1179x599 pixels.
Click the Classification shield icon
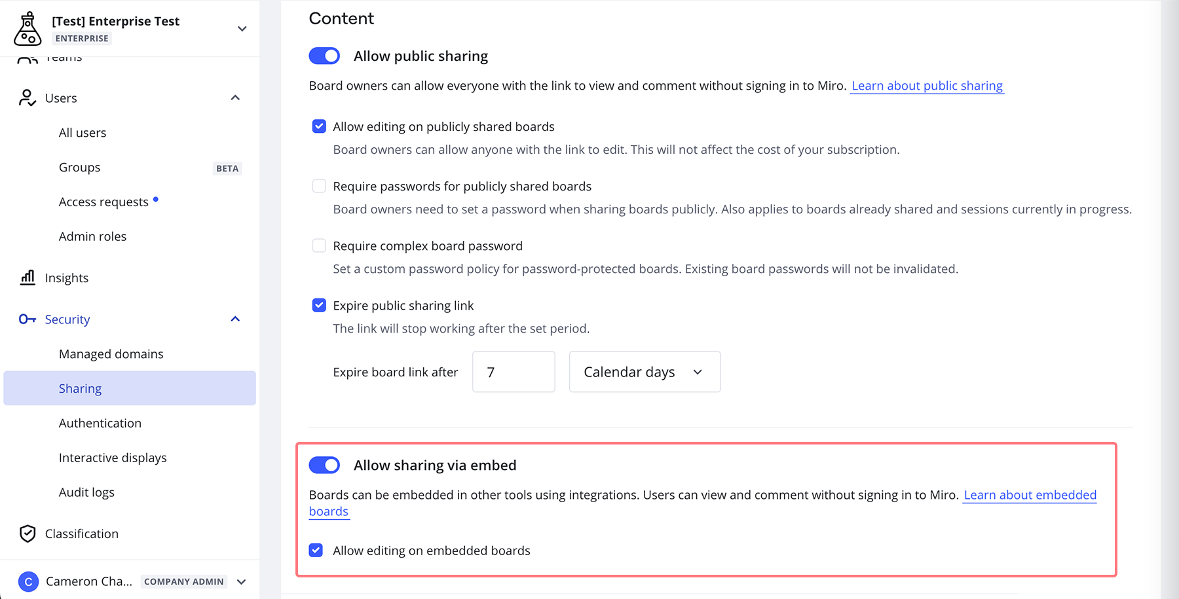(x=28, y=534)
